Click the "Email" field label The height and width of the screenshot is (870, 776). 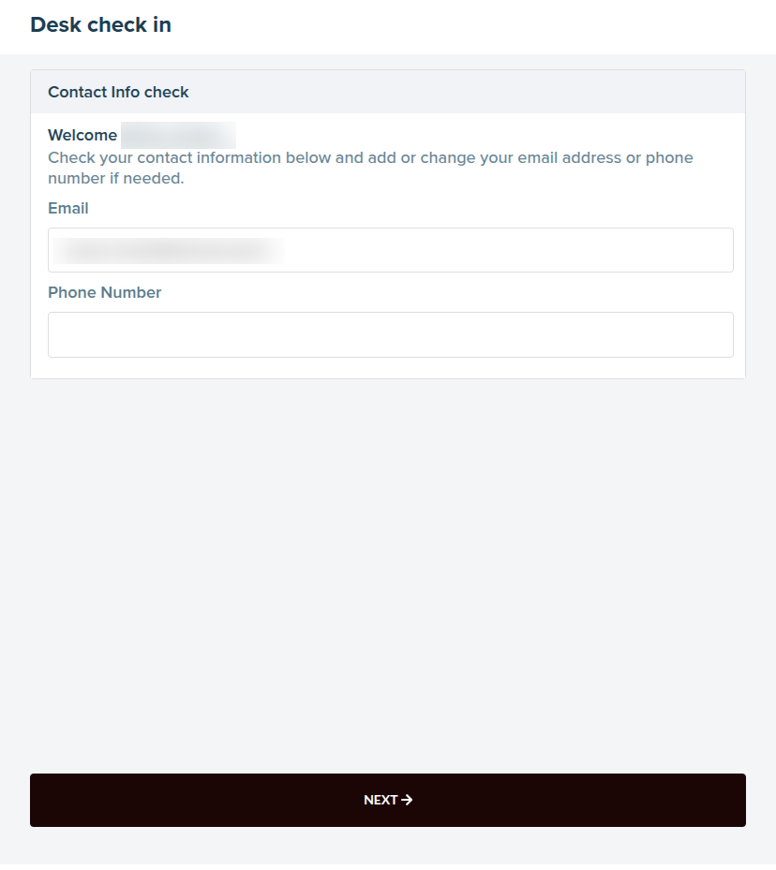(68, 208)
